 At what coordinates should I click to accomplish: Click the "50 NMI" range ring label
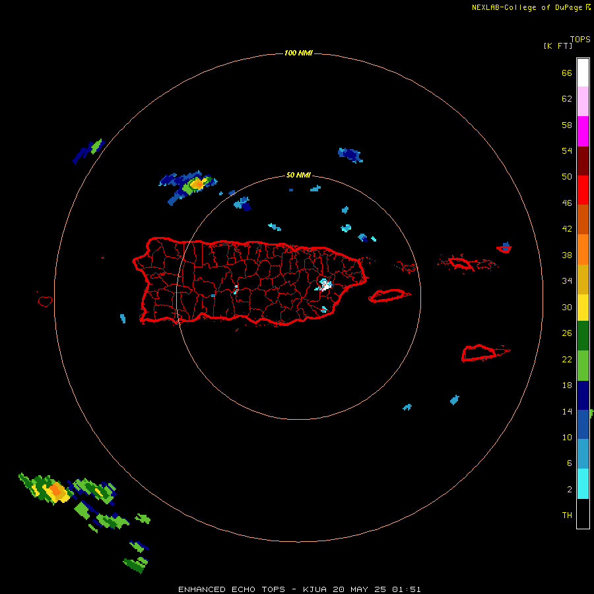point(298,175)
